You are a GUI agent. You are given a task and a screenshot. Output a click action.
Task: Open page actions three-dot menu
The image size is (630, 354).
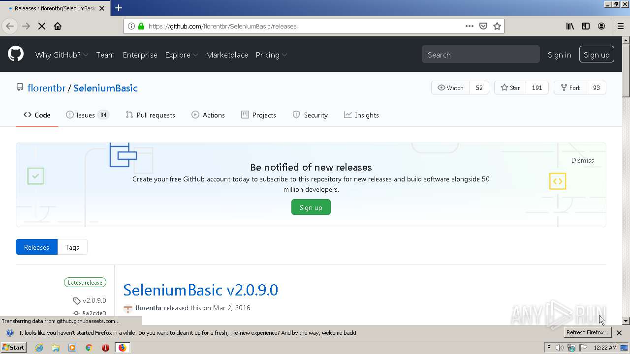470,26
